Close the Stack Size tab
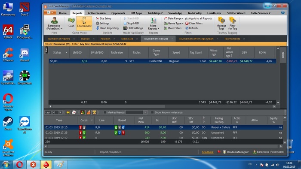 [137, 39]
